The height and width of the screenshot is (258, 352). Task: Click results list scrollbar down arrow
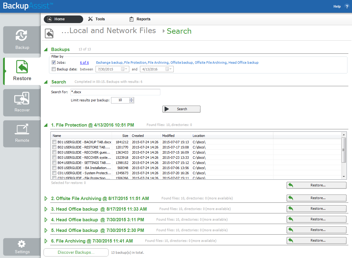pos(344,177)
